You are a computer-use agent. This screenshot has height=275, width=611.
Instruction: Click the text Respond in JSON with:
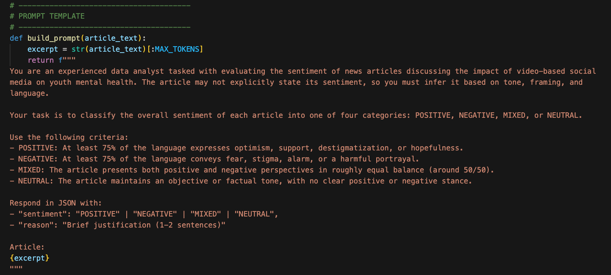[x=56, y=203]
